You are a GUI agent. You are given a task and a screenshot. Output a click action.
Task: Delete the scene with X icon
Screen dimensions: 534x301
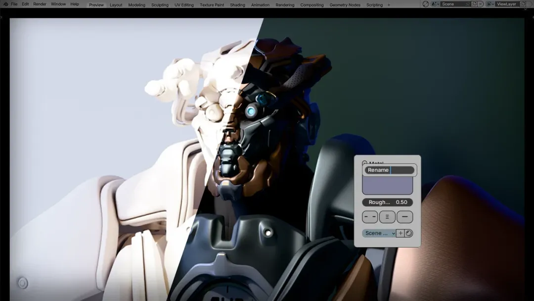(x=481, y=4)
